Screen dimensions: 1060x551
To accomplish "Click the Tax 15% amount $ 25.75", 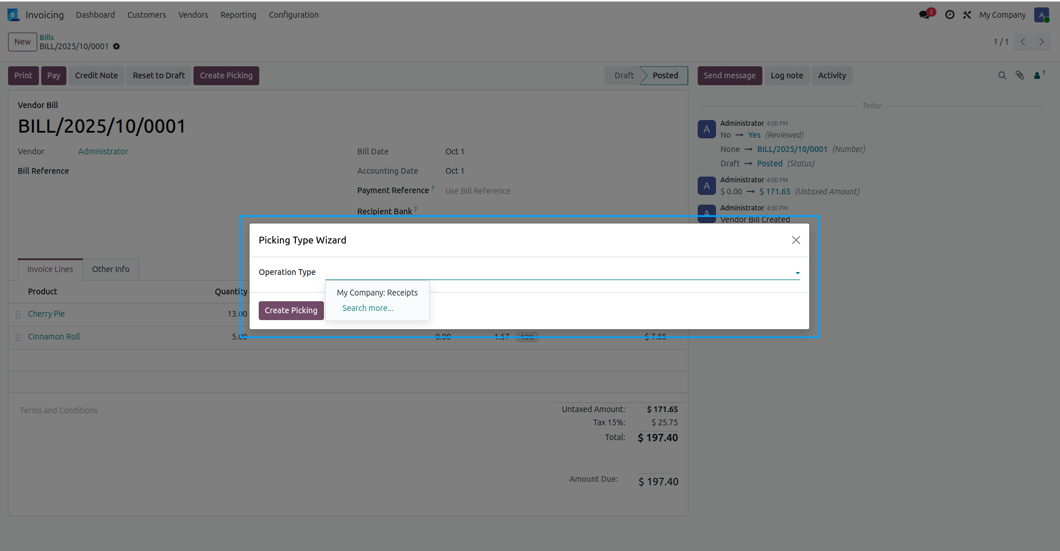I will (x=665, y=422).
